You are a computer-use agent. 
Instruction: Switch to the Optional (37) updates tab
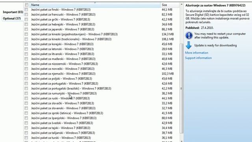coord(12,19)
